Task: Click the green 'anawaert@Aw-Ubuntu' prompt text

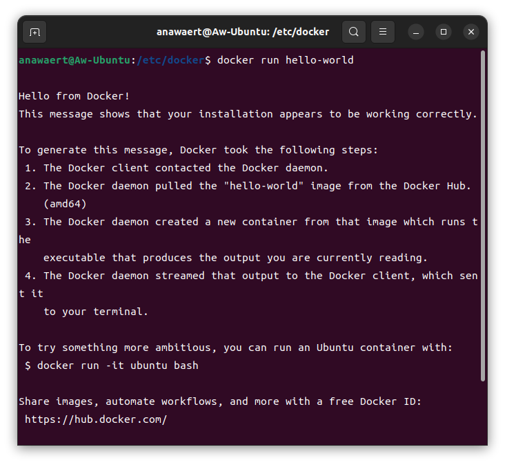Action: [x=74, y=60]
